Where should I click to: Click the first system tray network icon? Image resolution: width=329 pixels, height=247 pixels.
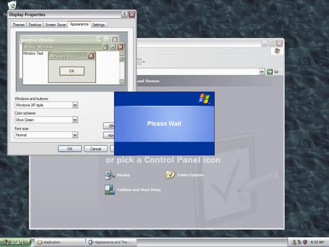pos(294,242)
